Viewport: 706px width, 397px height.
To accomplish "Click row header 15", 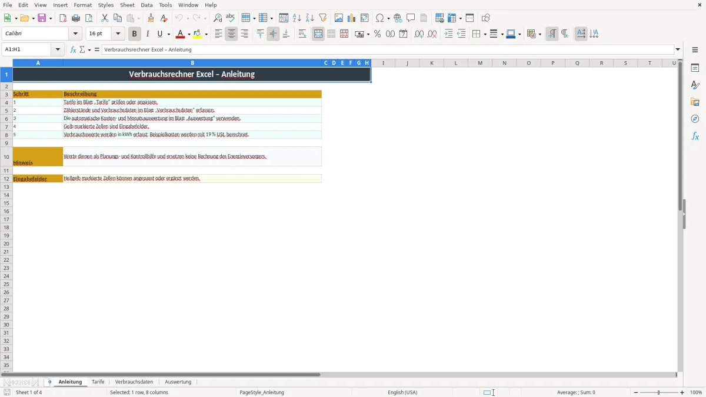I will pos(6,203).
